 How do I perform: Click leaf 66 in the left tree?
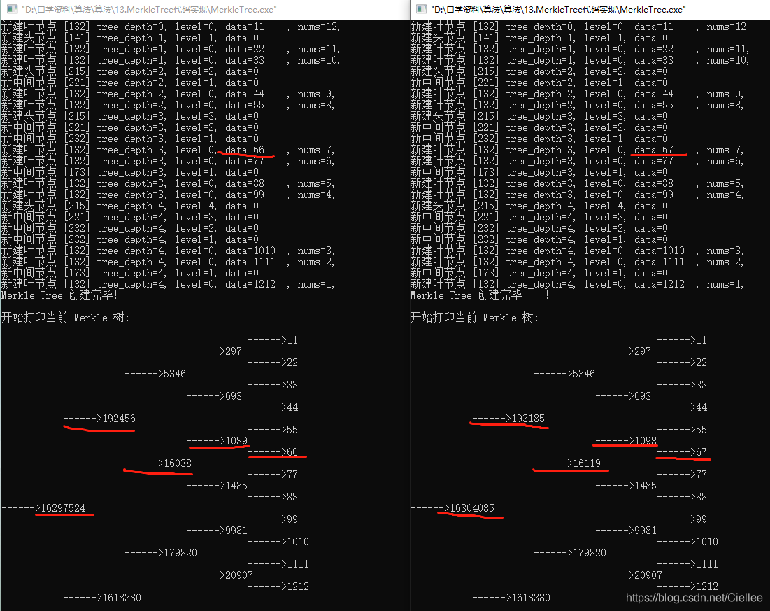point(292,451)
